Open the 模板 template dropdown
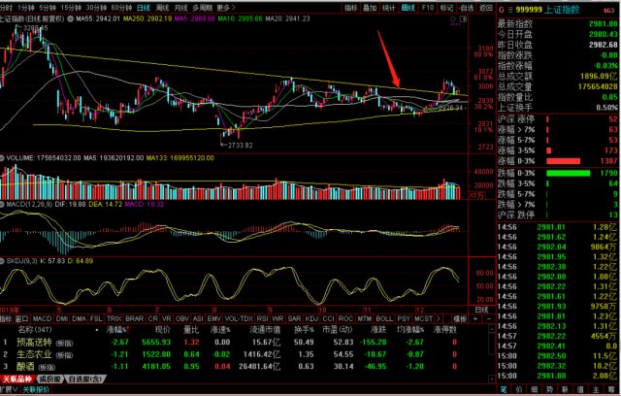 click(460, 318)
